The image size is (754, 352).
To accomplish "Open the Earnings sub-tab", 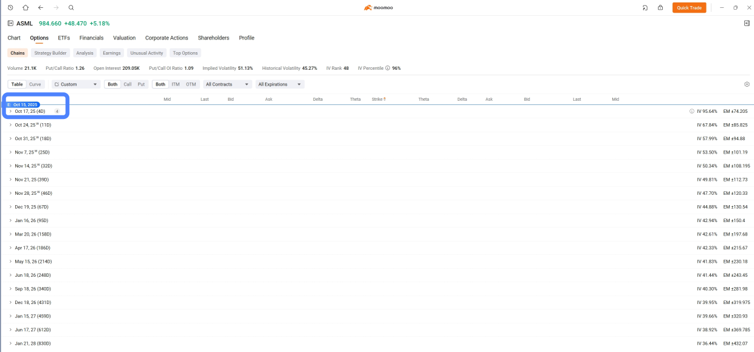I will tap(112, 53).
